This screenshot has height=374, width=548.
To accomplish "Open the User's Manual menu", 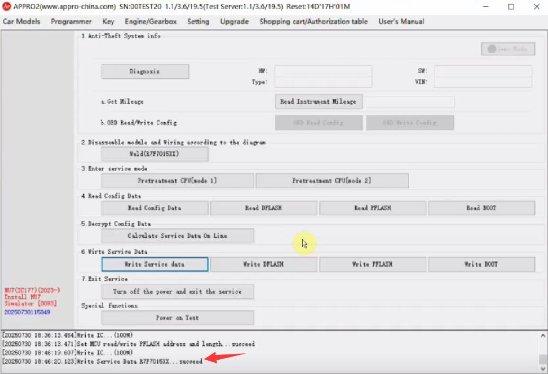I will pos(401,21).
